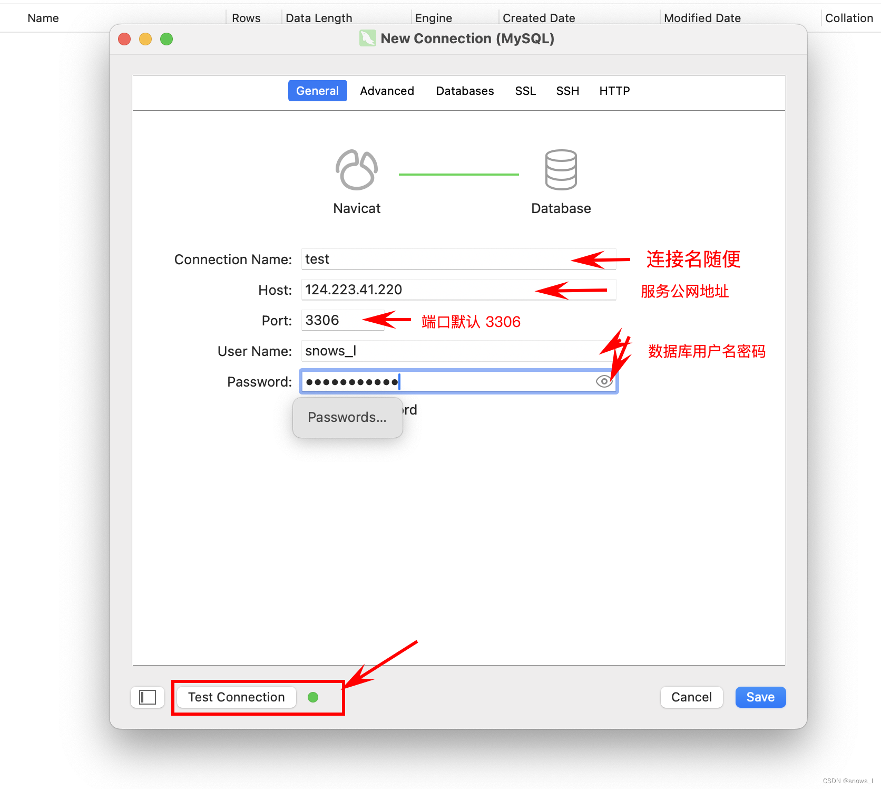Switch to the HTTP tab
Screen dimensions: 881x789
[614, 91]
